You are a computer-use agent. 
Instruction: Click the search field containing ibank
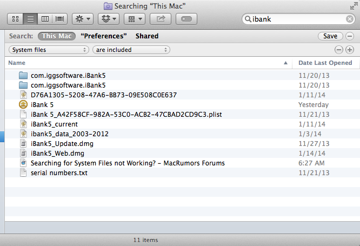point(298,19)
